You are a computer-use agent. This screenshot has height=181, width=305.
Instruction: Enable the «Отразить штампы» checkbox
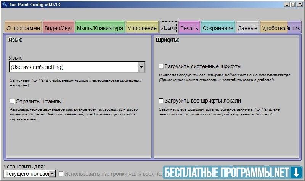(x=12, y=101)
